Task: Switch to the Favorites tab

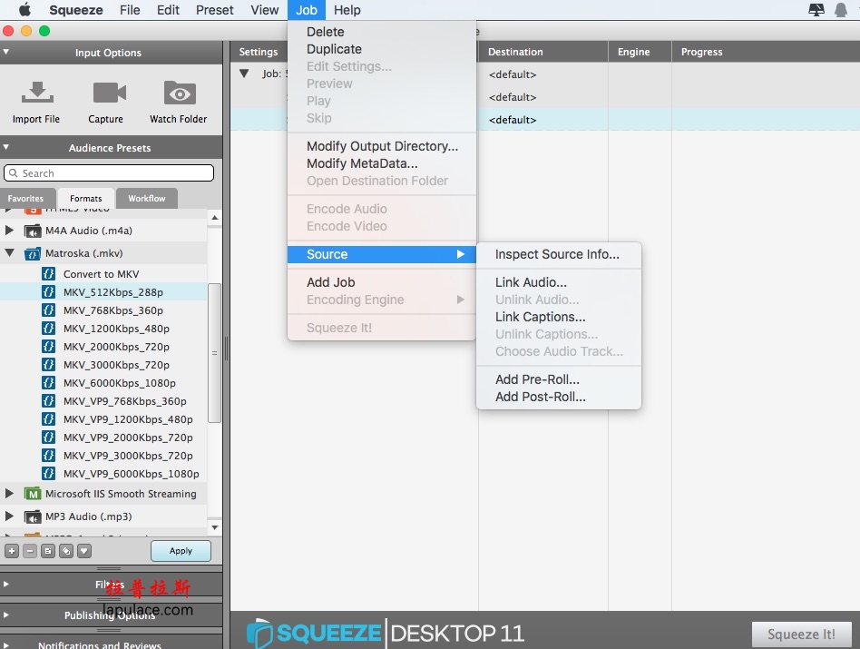Action: [x=25, y=199]
